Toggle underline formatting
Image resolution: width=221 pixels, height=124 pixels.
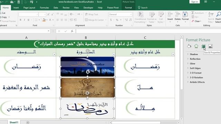tap(28, 20)
